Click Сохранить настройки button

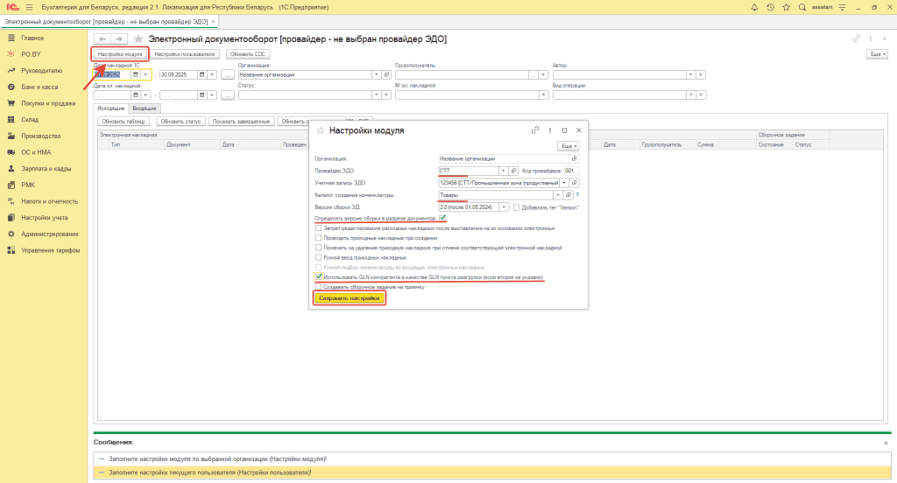[x=350, y=298]
